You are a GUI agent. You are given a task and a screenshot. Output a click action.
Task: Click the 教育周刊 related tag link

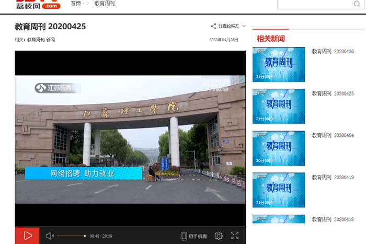point(36,40)
